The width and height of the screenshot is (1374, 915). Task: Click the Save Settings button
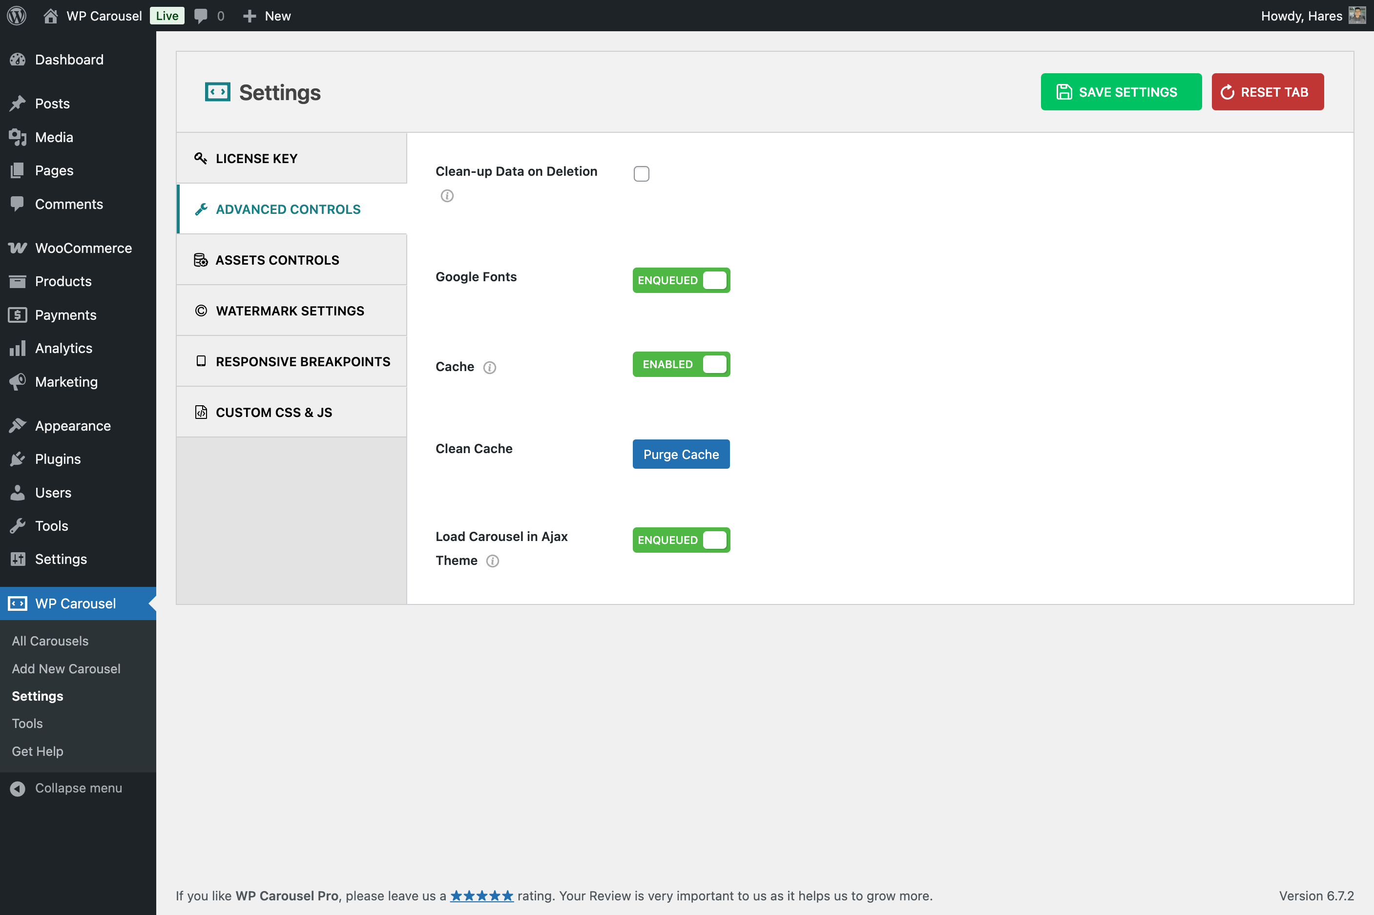pos(1121,92)
